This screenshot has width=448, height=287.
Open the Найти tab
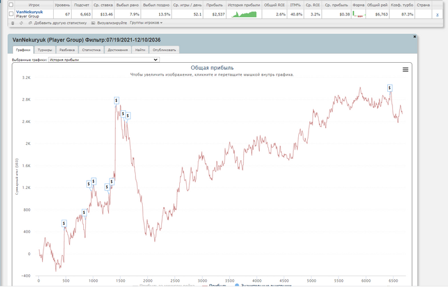(x=140, y=50)
